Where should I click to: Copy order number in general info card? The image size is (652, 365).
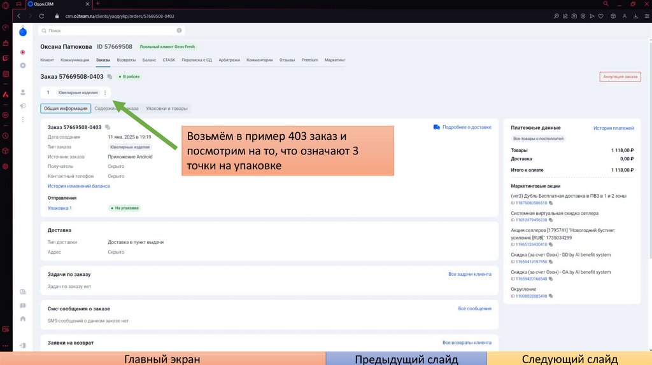click(x=107, y=127)
